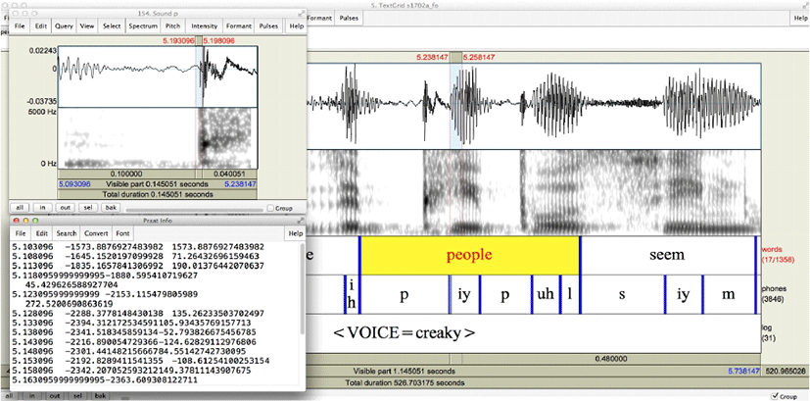Viewport: 810px width, 401px height.
Task: Click Info line starting with 5.103096
Action: click(x=138, y=247)
